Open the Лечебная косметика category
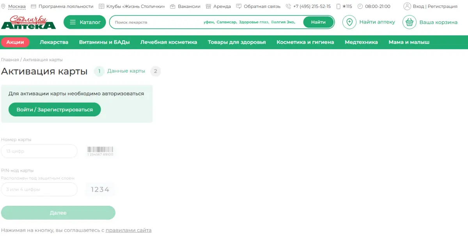 tap(169, 42)
